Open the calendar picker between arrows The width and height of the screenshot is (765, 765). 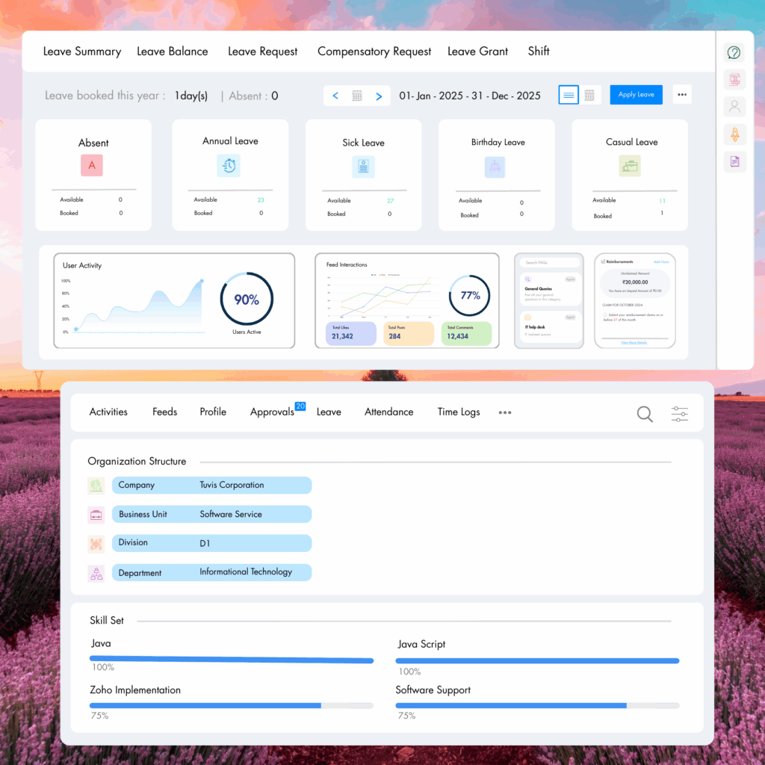(357, 96)
